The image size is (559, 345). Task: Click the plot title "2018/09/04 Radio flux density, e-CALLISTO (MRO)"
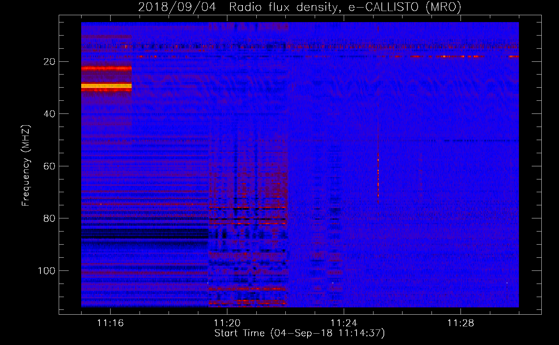coord(300,7)
